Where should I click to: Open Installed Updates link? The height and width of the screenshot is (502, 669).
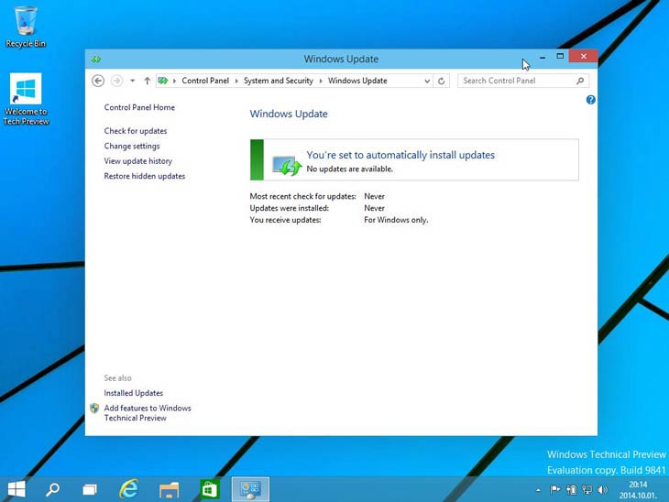coord(134,393)
